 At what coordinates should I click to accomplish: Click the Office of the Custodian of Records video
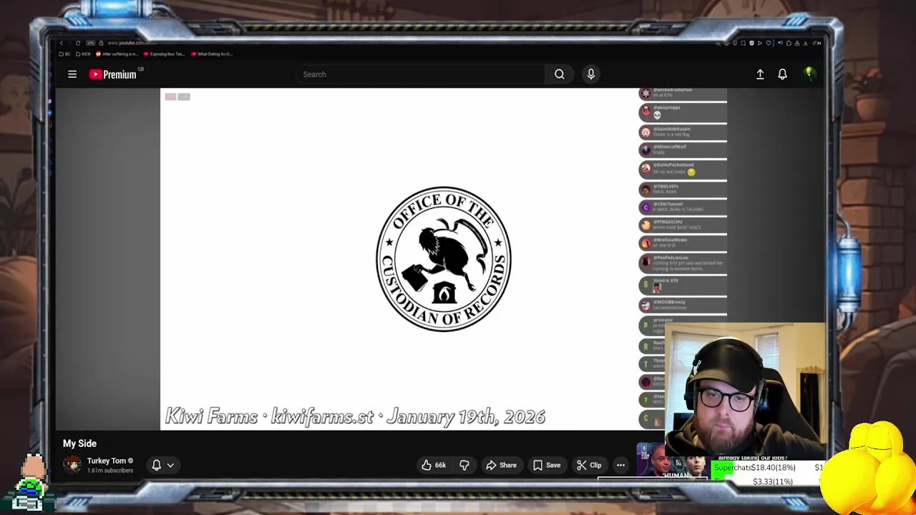[x=444, y=259]
